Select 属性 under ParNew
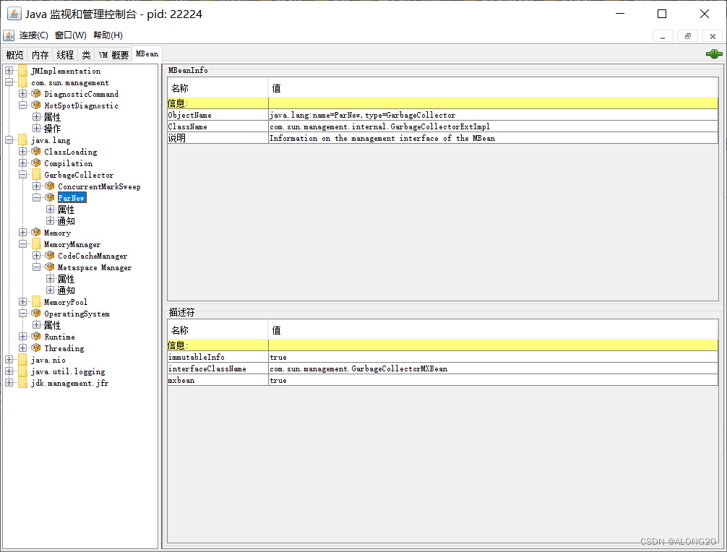Image resolution: width=727 pixels, height=552 pixels. click(66, 210)
